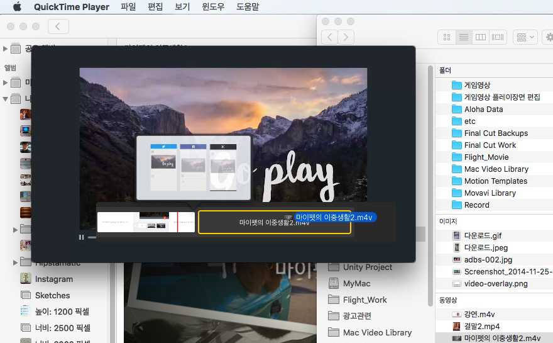Open the Apple menu
553x343 pixels.
click(x=17, y=7)
